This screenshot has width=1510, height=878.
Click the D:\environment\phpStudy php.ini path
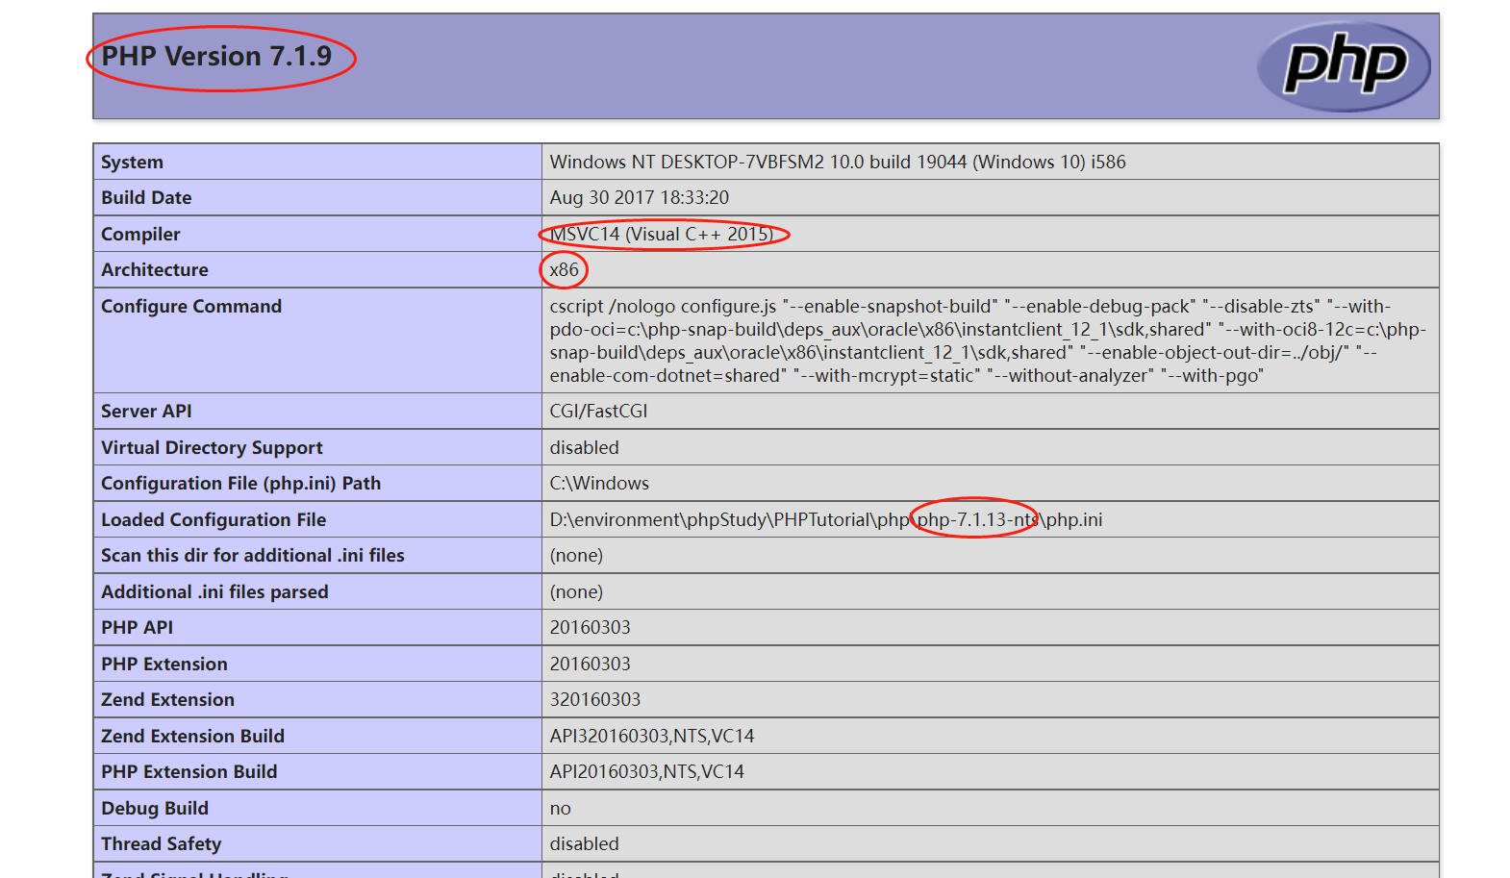[x=826, y=520]
